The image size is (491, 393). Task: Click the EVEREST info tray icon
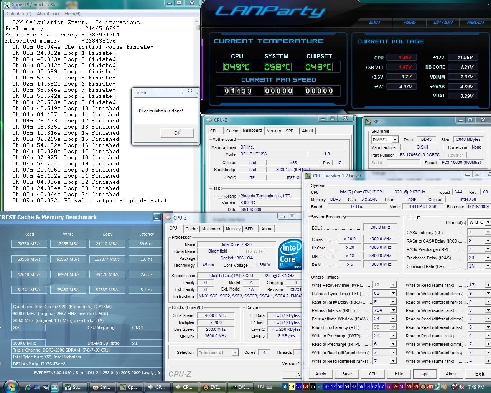click(423, 386)
